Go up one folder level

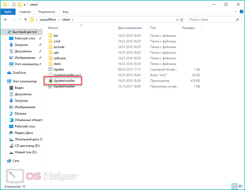(x=25, y=20)
